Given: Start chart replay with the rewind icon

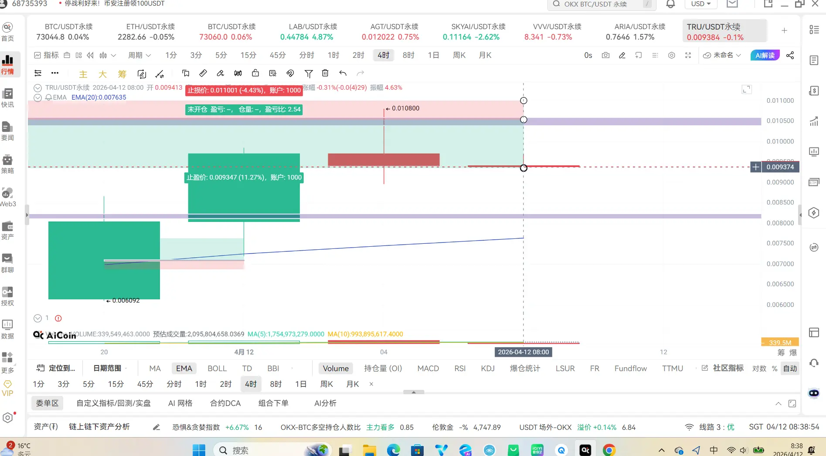Looking at the screenshot, I should point(90,55).
